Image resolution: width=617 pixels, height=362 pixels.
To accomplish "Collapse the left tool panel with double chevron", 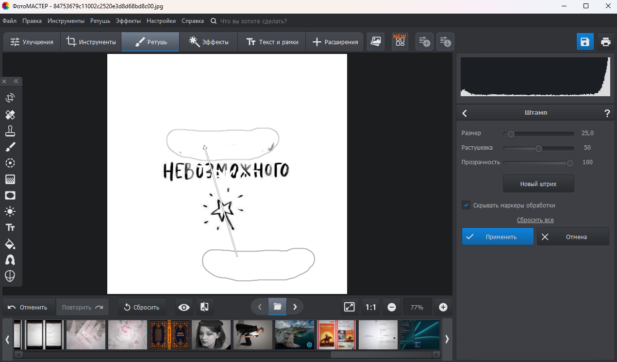I will (x=16, y=81).
